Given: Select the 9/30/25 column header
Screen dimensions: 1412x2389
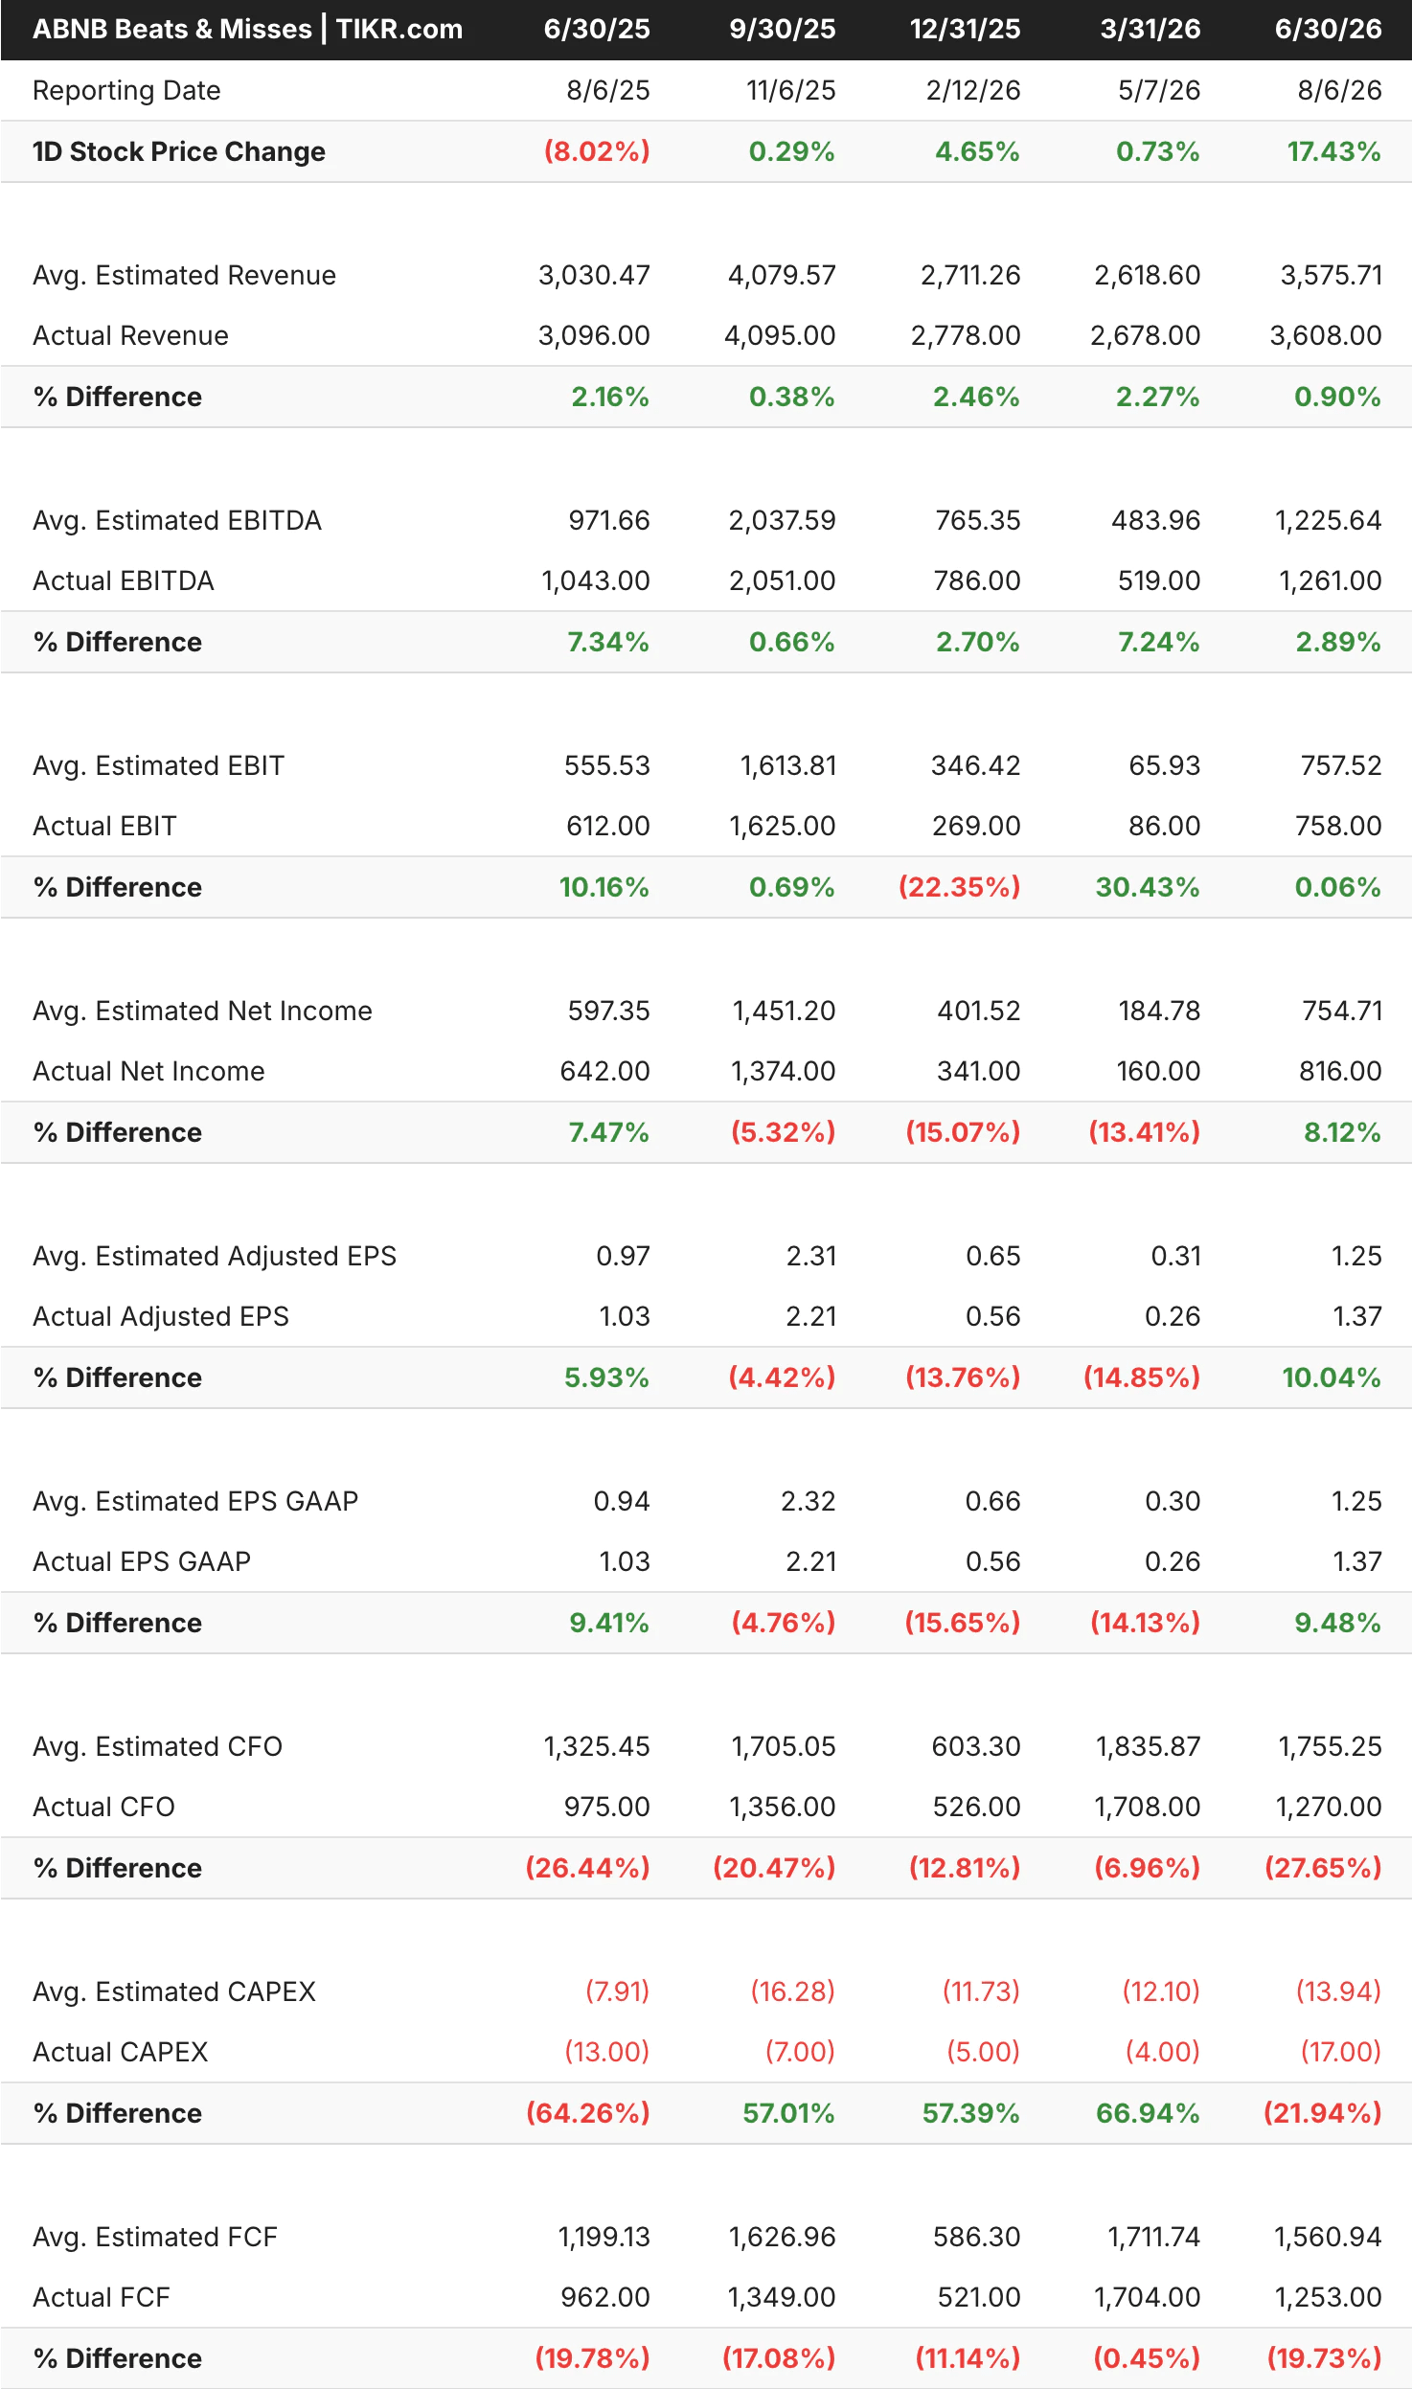Looking at the screenshot, I should point(782,29).
